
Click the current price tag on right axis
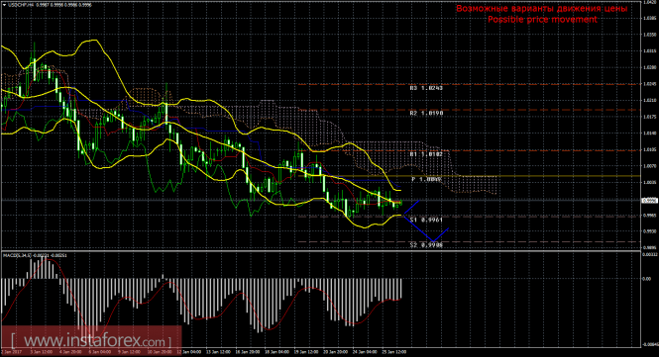[649, 201]
